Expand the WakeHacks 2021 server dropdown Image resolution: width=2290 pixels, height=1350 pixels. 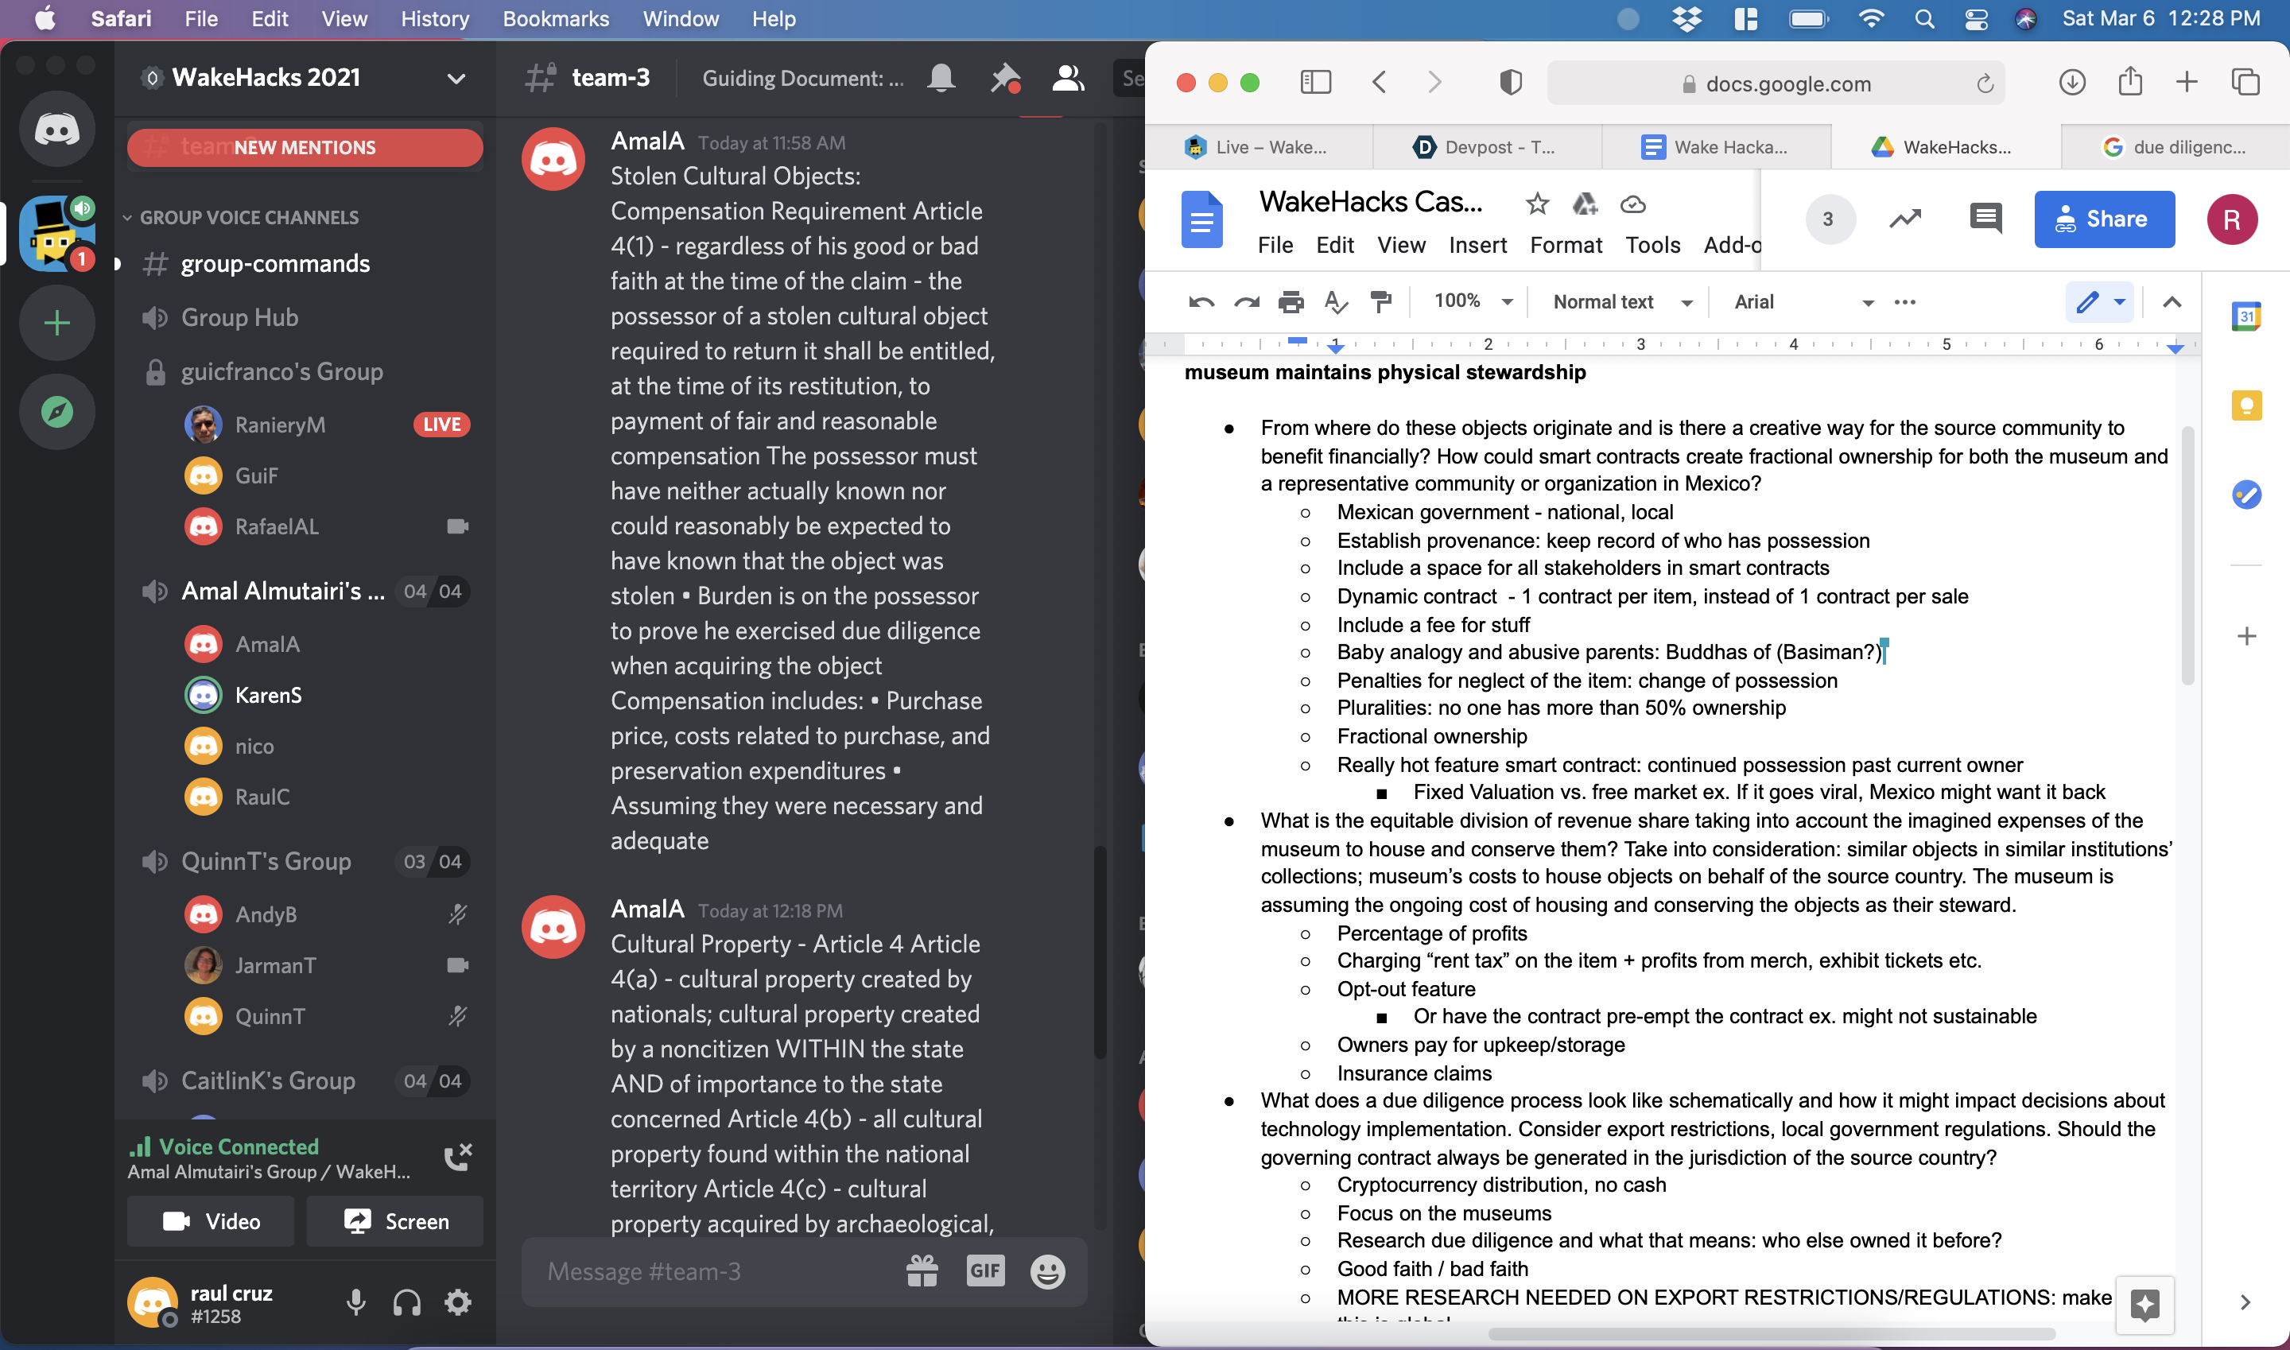[456, 78]
